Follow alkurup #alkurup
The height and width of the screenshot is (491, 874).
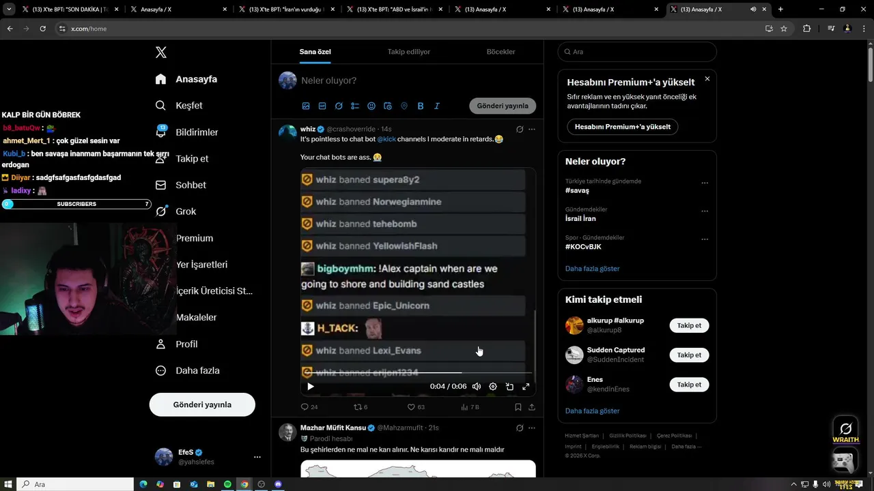(x=689, y=325)
